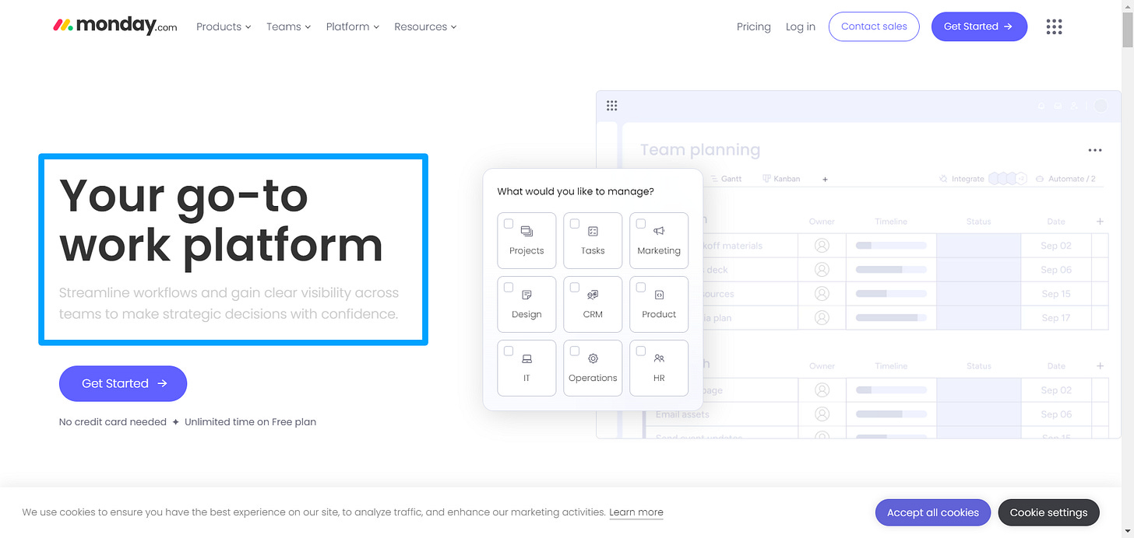Go to the Pricing page

tap(753, 26)
